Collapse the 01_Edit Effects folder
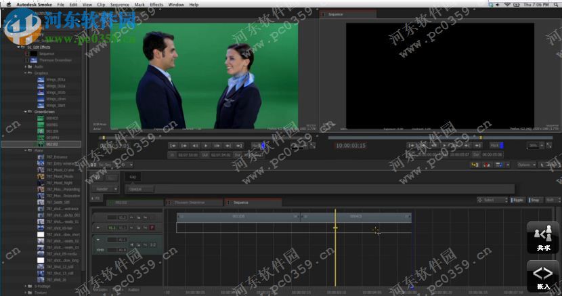 point(19,47)
